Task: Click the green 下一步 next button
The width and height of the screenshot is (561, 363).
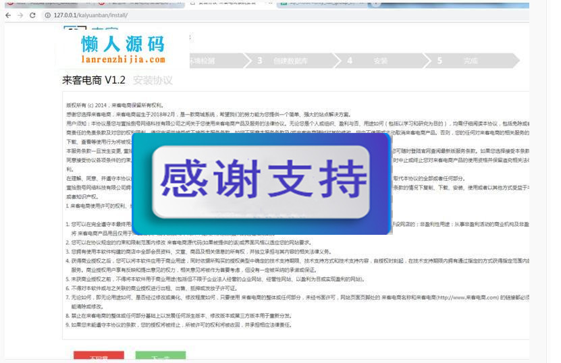Action: [161, 356]
